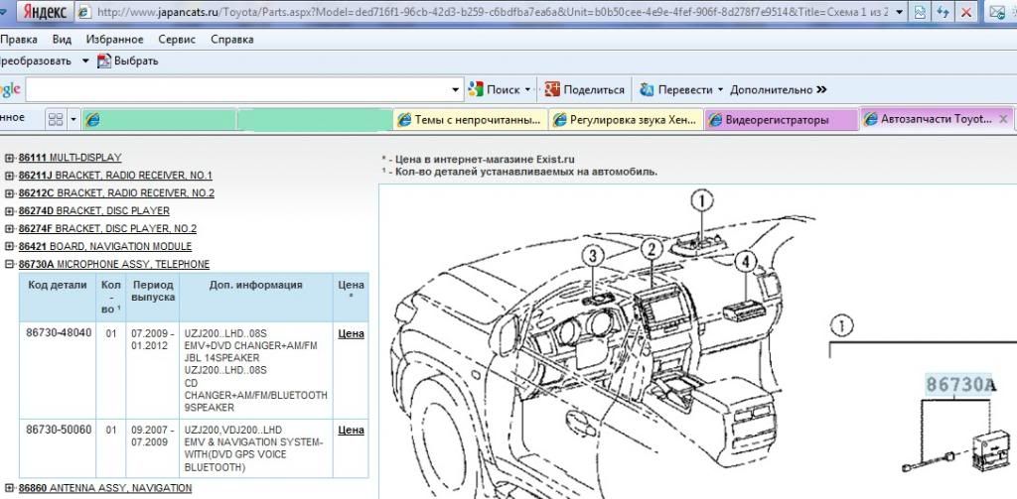
Task: Open the 86730A MICROPHONE ASSY, TELEPHONE link
Action: 114,265
